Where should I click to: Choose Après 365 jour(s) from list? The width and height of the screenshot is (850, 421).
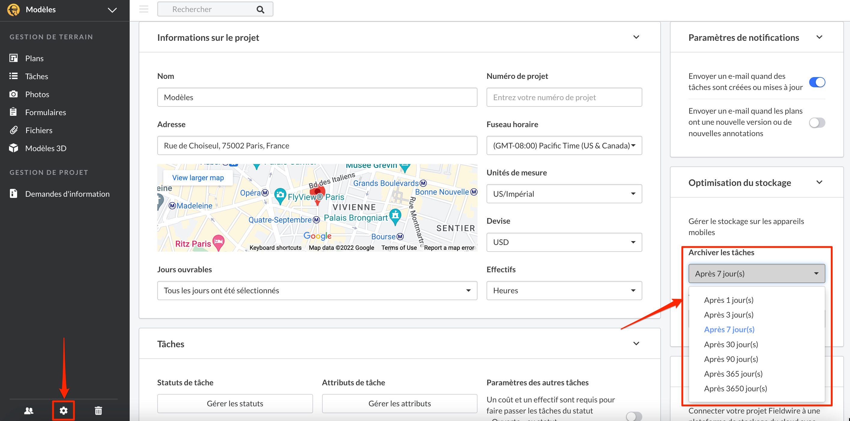click(733, 374)
